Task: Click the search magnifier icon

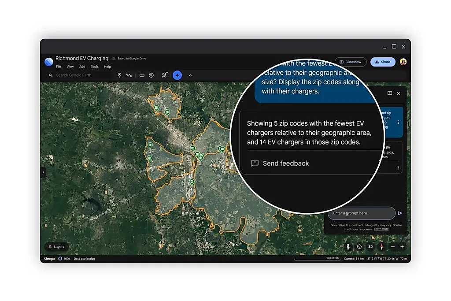Action: 51,75
